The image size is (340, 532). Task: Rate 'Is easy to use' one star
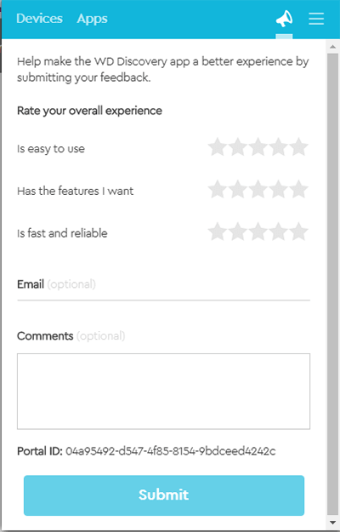(217, 147)
